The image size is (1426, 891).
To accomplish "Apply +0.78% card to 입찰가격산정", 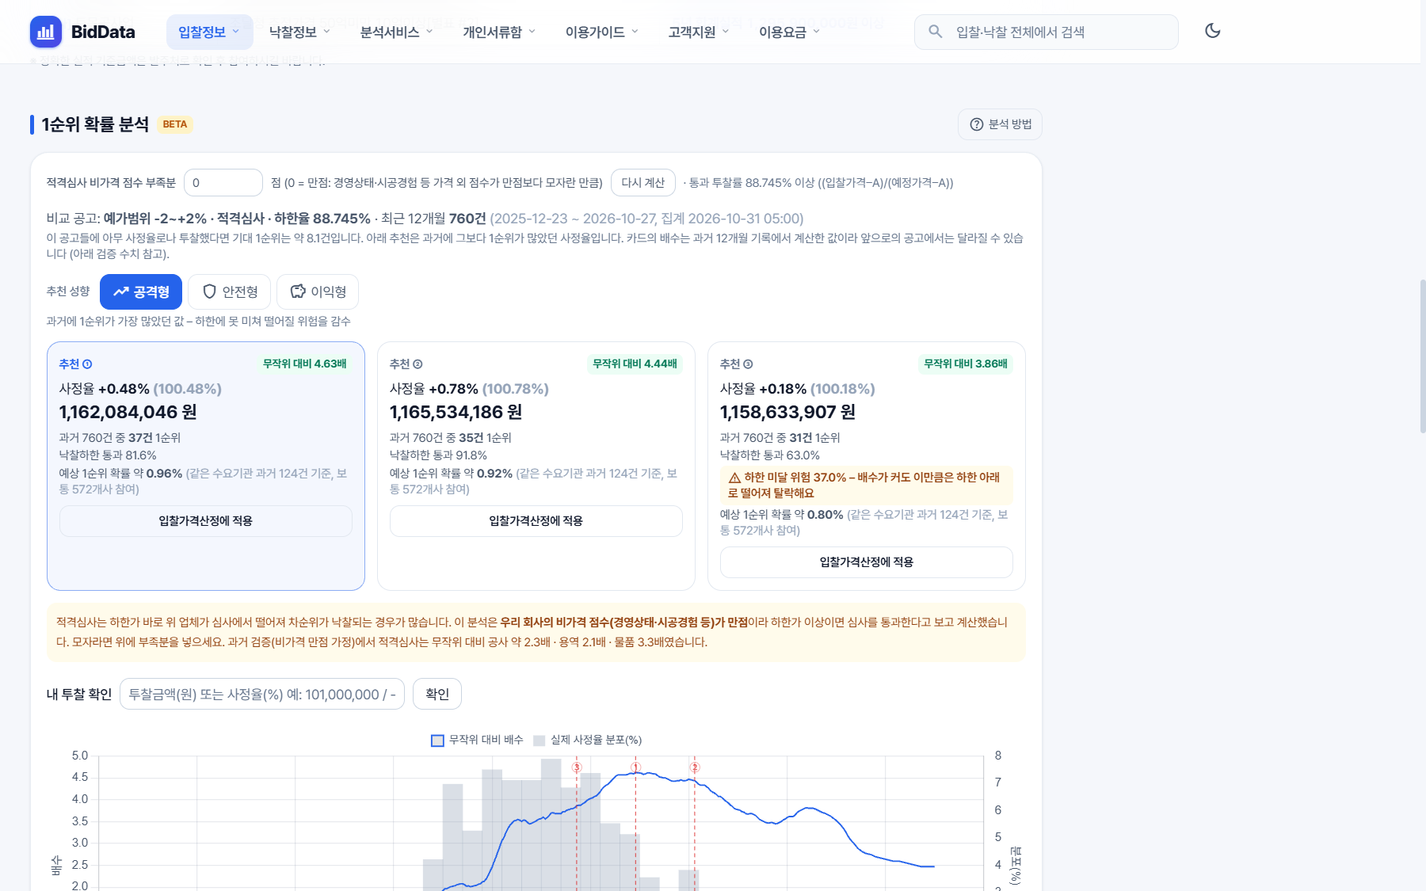I will (536, 521).
